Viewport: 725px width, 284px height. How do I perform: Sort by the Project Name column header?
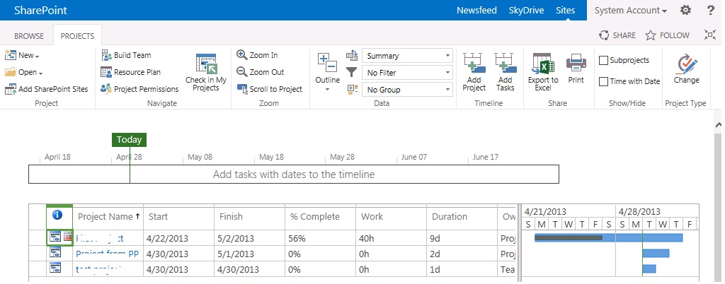[108, 217]
